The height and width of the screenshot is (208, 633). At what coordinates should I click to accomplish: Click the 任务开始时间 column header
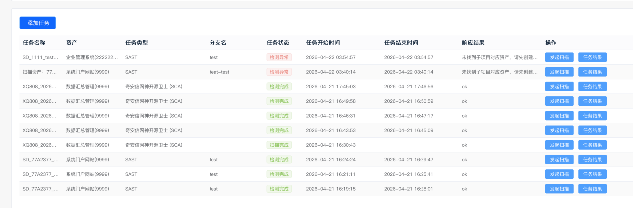coord(323,43)
